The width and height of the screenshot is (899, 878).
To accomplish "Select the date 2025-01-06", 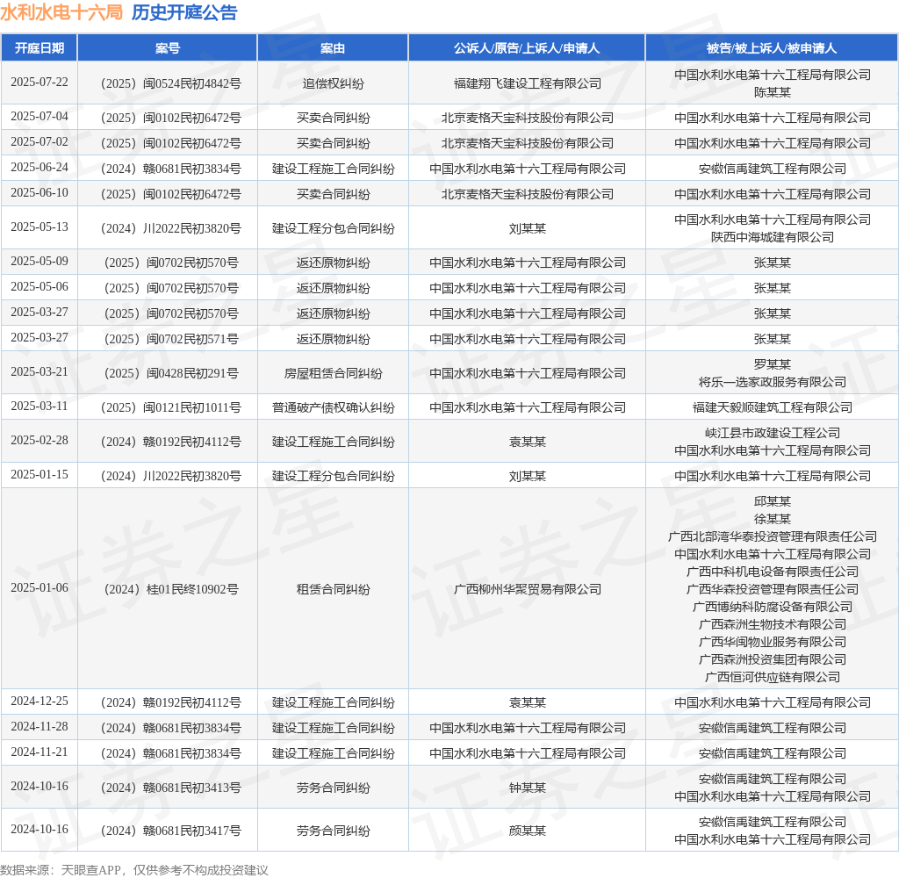I will tap(40, 587).
